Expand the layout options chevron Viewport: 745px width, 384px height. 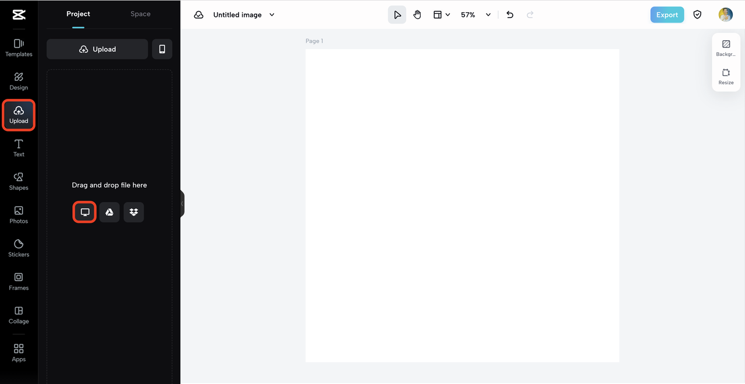coord(448,15)
